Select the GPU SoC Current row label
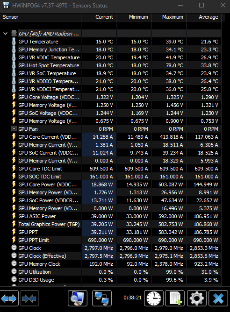Viewport: 230px width, 312px height. (48, 153)
